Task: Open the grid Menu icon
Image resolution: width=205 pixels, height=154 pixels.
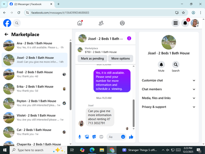Action: pos(175,23)
